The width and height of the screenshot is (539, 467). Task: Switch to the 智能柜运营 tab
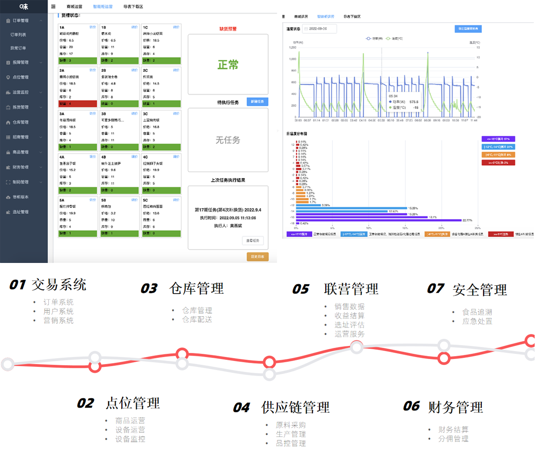[x=103, y=6]
